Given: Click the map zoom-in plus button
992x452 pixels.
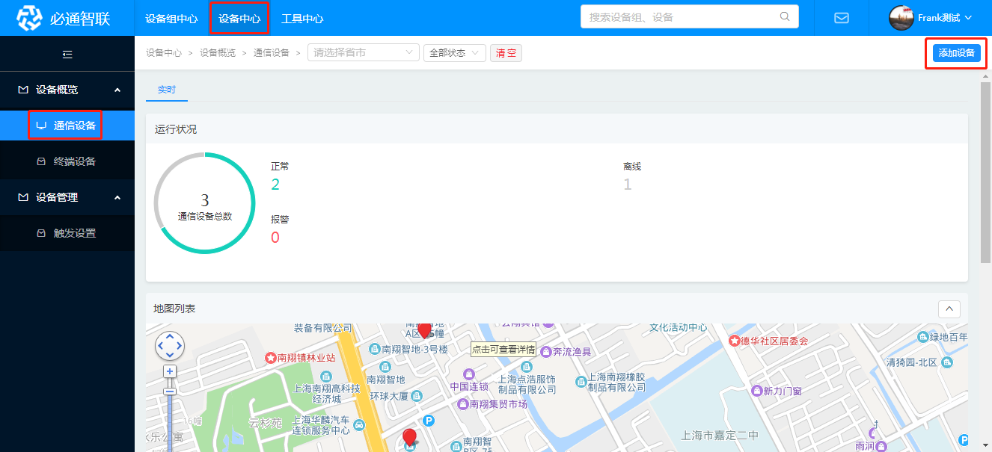Looking at the screenshot, I should [x=170, y=371].
